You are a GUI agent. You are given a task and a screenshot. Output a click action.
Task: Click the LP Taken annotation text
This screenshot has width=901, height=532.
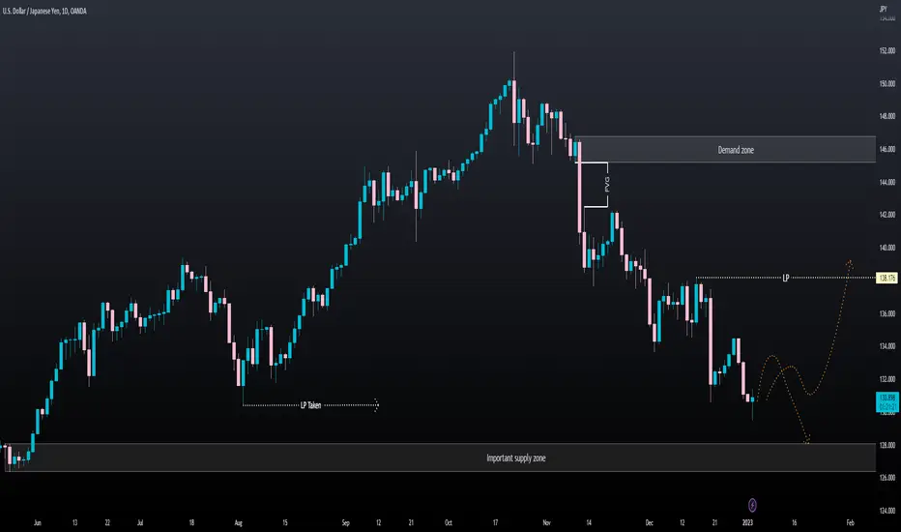click(x=311, y=405)
